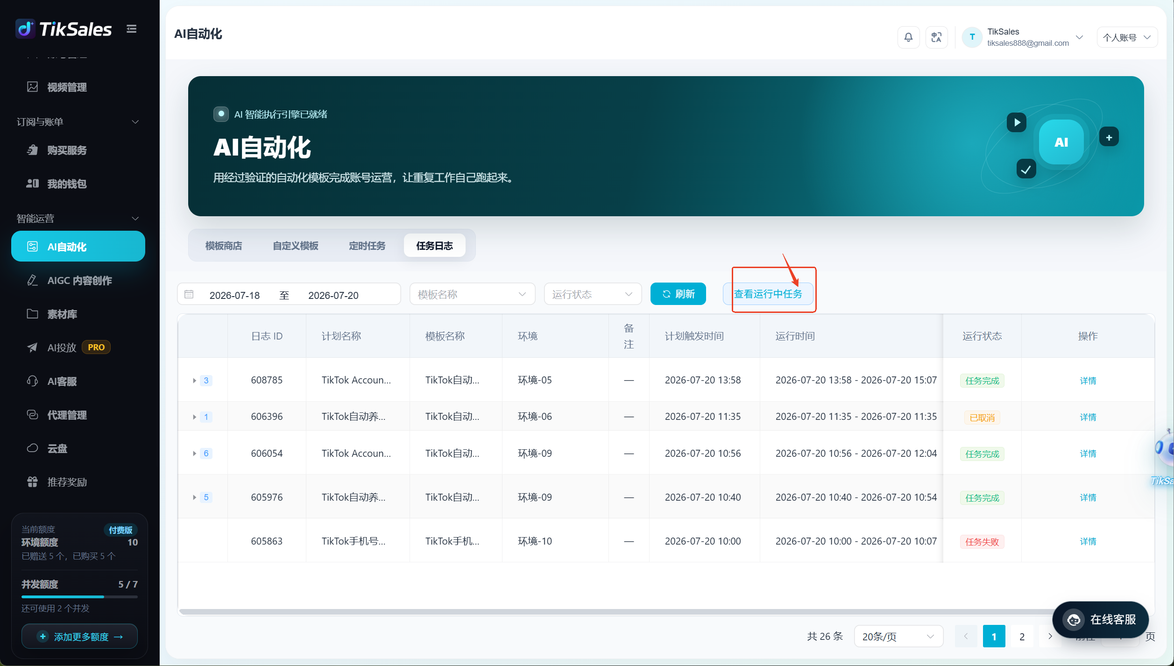Screen dimensions: 1174x666
Task: Open AIGC 内容创作 section
Action: [x=78, y=280]
